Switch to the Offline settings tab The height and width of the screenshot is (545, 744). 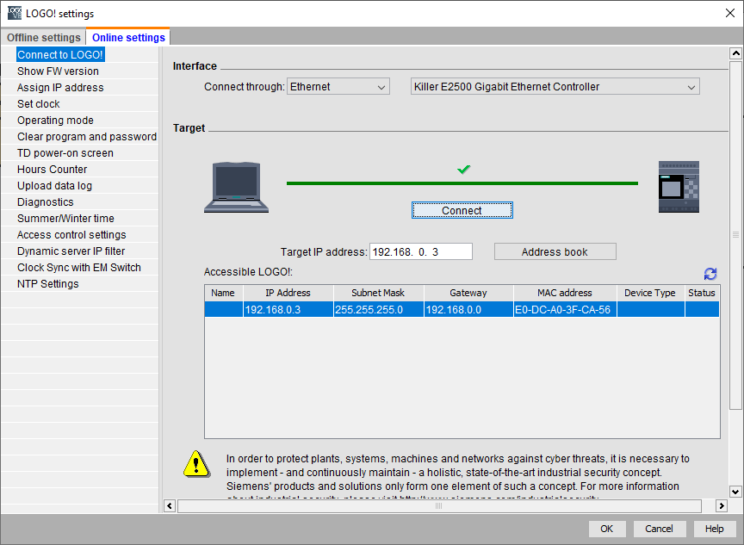(43, 38)
